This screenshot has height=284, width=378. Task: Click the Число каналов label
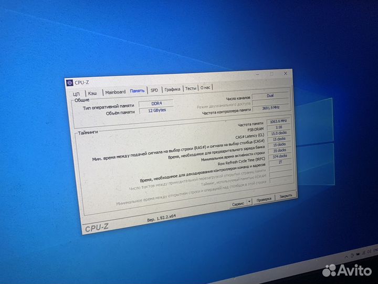tap(238, 98)
